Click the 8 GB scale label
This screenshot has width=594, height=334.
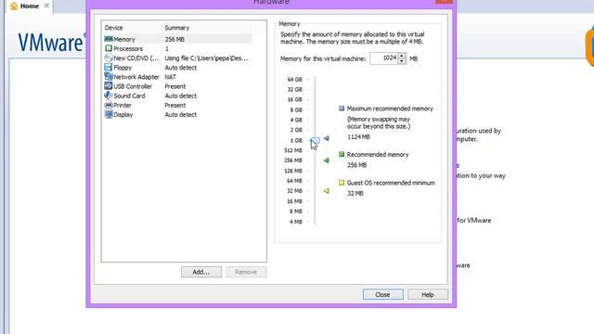point(296,110)
